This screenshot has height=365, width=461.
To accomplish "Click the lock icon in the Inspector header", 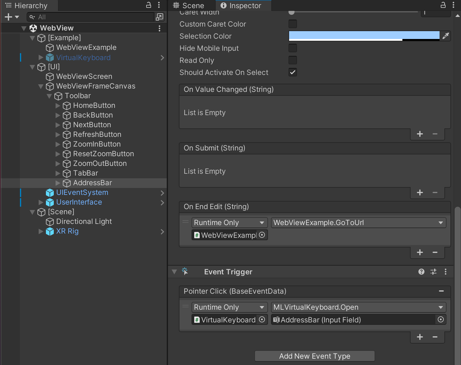I will [x=443, y=5].
